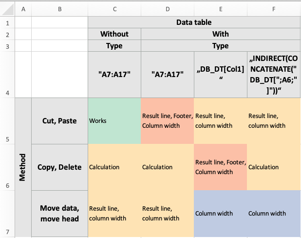This screenshot has width=301, height=238.
Task: Click the "Data table" merged header cell
Action: click(x=194, y=22)
